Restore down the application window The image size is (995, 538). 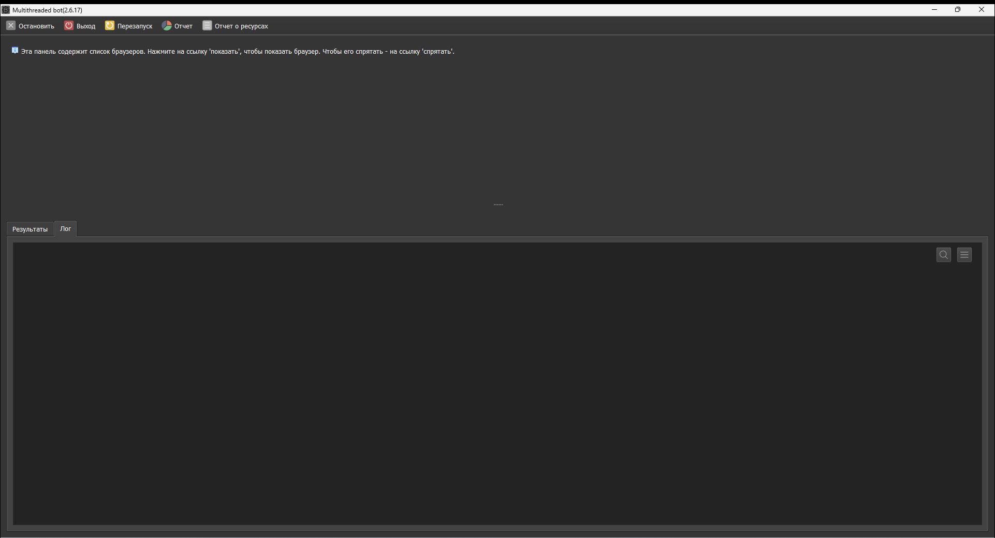point(958,9)
